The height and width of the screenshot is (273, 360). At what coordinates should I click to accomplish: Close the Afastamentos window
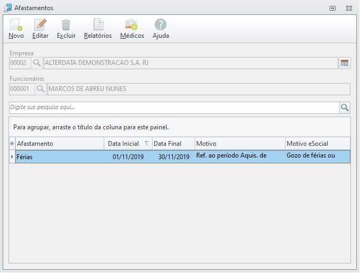pyautogui.click(x=349, y=9)
